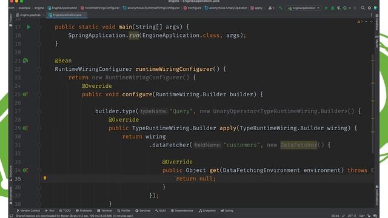
Task: Click the Profiler run icon in toolbar
Action: [345, 8]
